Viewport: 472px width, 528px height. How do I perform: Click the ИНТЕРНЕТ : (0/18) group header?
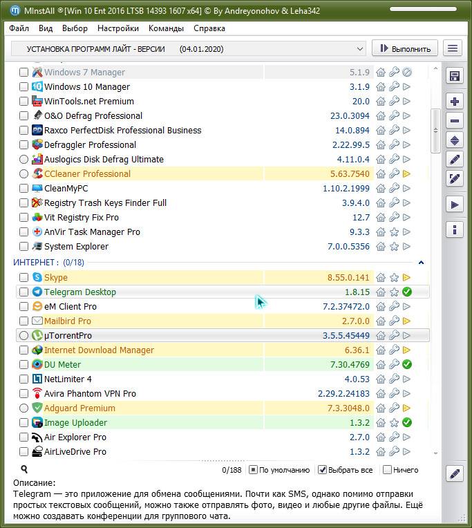tap(49, 263)
